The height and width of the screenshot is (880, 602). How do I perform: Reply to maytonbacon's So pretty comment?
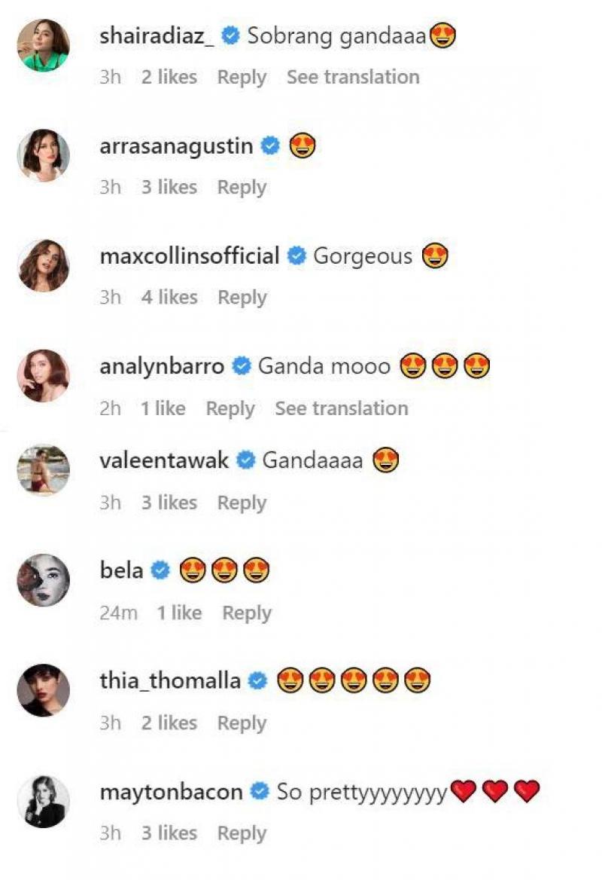[242, 833]
